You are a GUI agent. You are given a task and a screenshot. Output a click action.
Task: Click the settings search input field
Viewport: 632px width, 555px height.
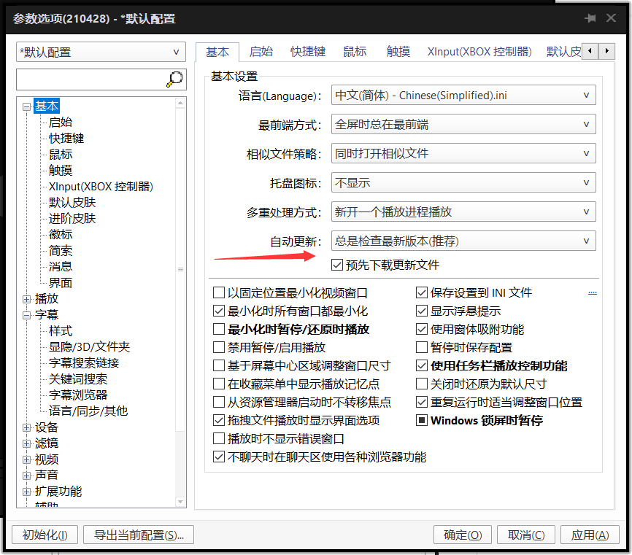91,79
